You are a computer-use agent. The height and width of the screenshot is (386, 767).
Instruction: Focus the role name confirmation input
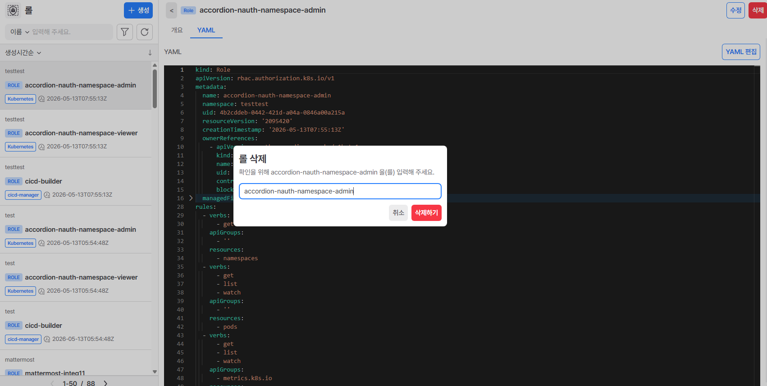point(340,191)
